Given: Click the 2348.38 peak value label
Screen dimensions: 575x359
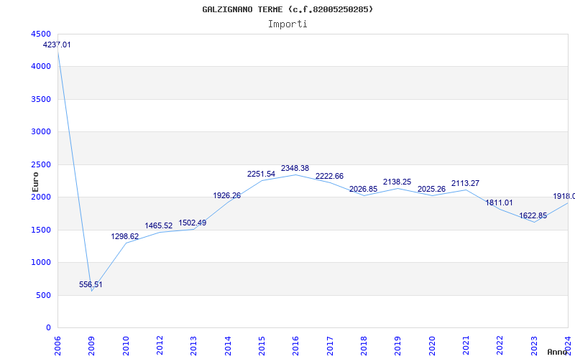Looking at the screenshot, I should tap(295, 168).
